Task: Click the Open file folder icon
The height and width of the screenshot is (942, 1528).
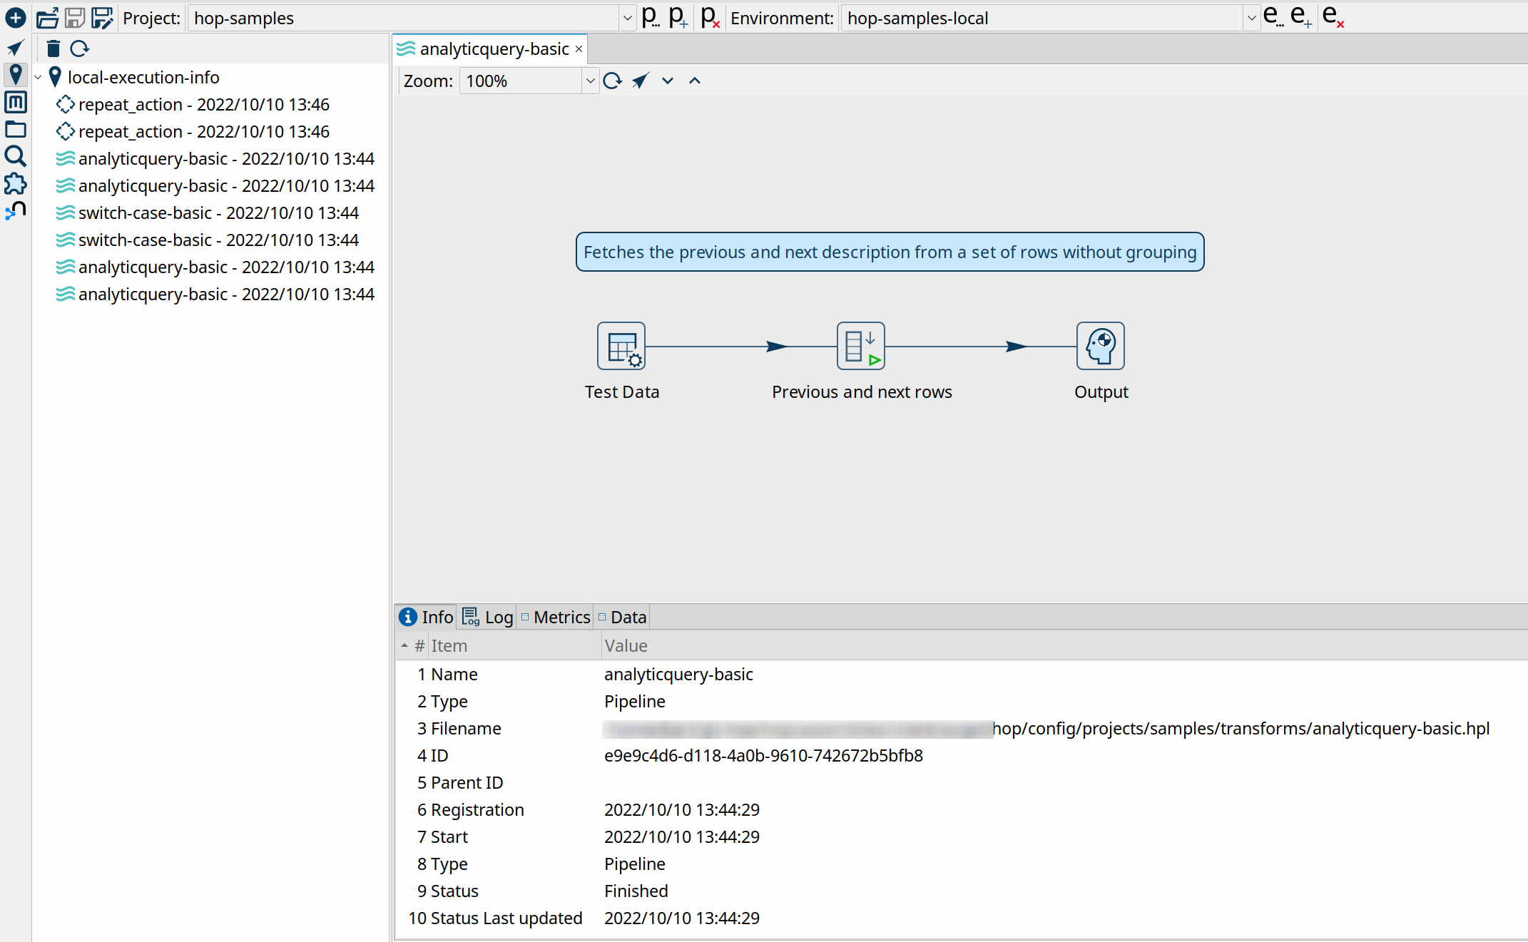Action: (x=47, y=17)
